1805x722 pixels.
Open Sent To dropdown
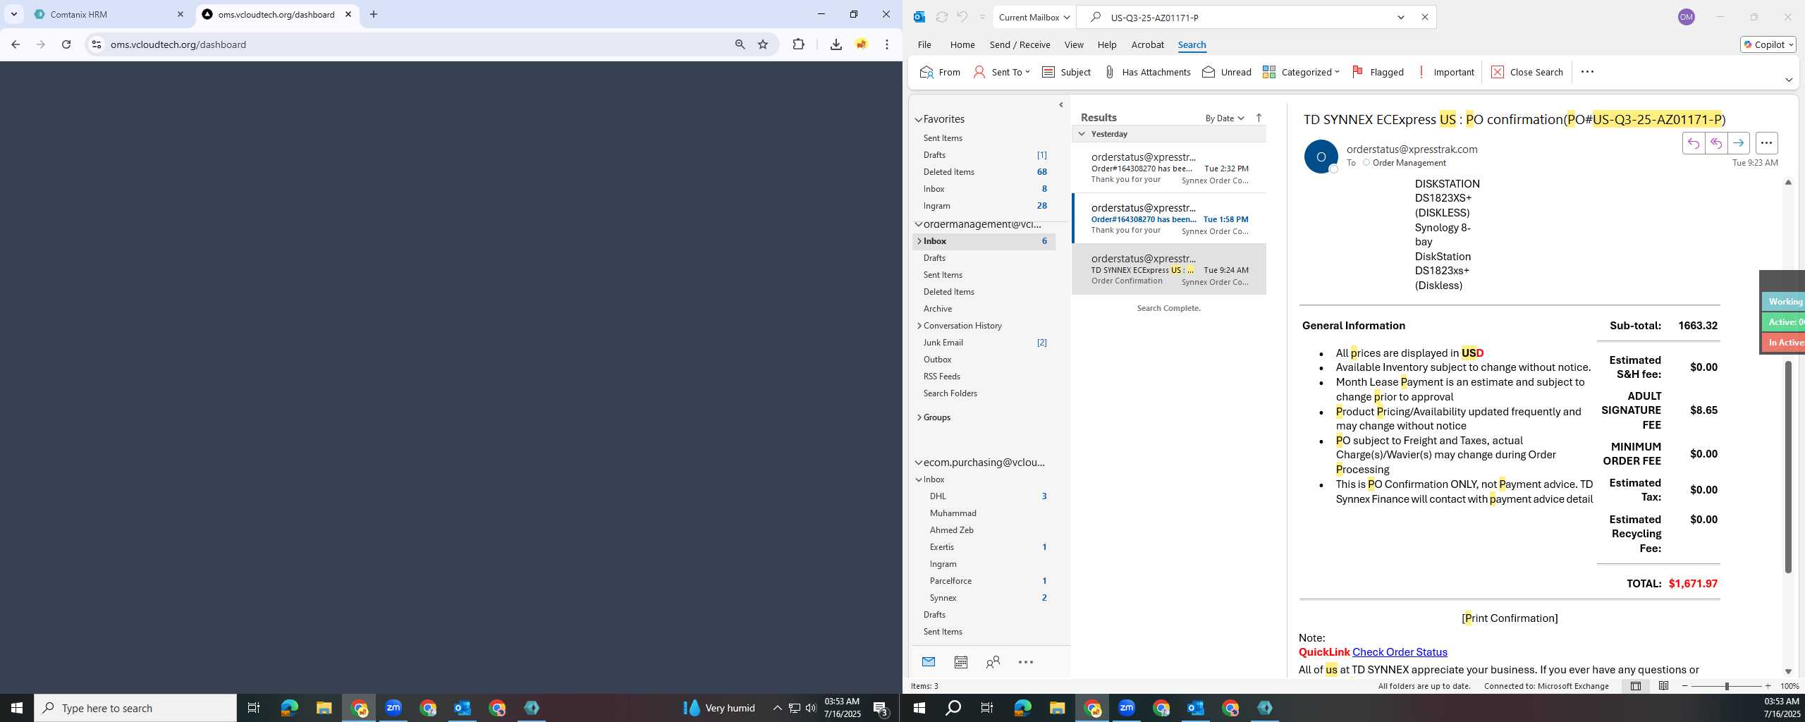tap(1001, 72)
